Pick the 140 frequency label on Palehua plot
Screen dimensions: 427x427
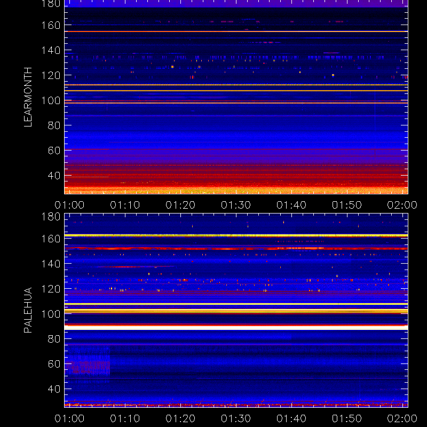[x=51, y=264]
